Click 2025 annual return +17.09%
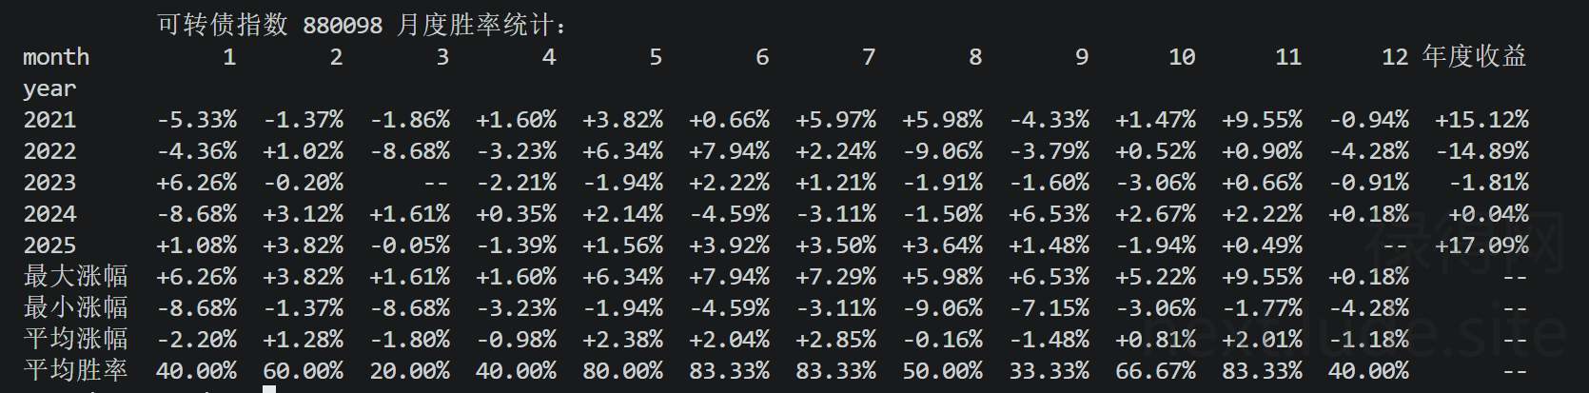 tap(1481, 246)
